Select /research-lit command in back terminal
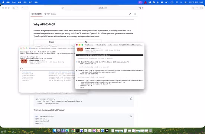The width and height of the screenshot is (205, 134). click(x=27, y=74)
